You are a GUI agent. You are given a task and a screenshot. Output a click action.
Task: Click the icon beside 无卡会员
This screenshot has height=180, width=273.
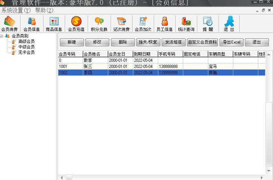[x=14, y=52]
